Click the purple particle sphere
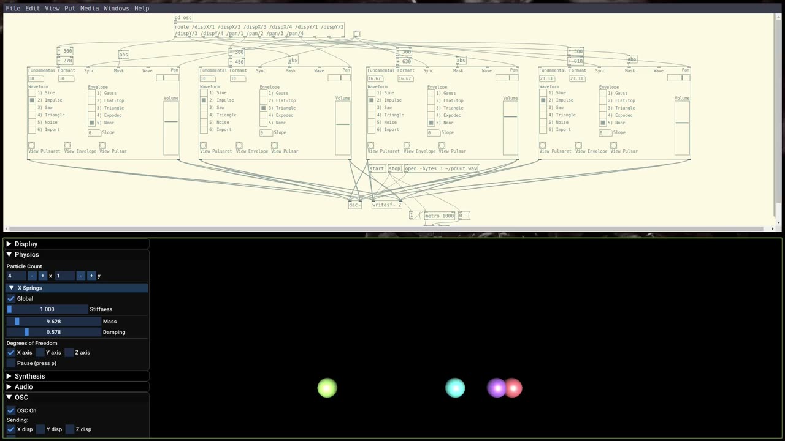The height and width of the screenshot is (441, 785). coord(496,388)
